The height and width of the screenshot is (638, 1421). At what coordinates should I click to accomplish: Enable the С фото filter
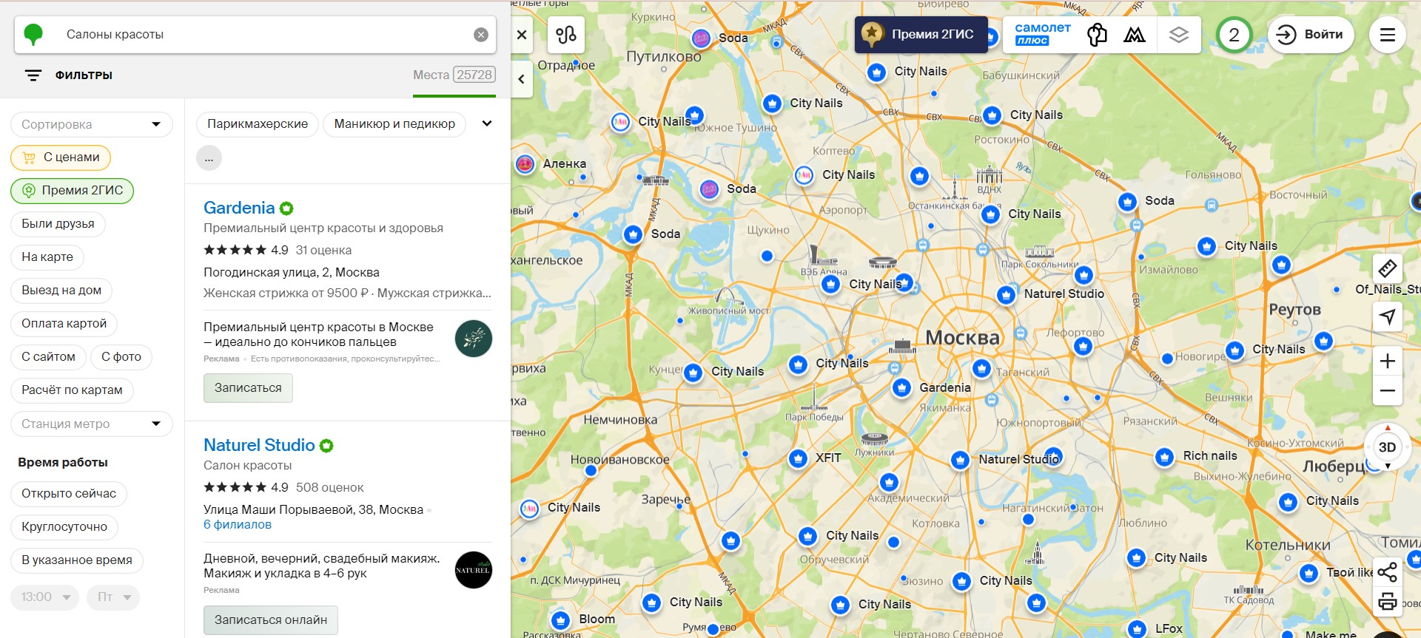click(121, 357)
